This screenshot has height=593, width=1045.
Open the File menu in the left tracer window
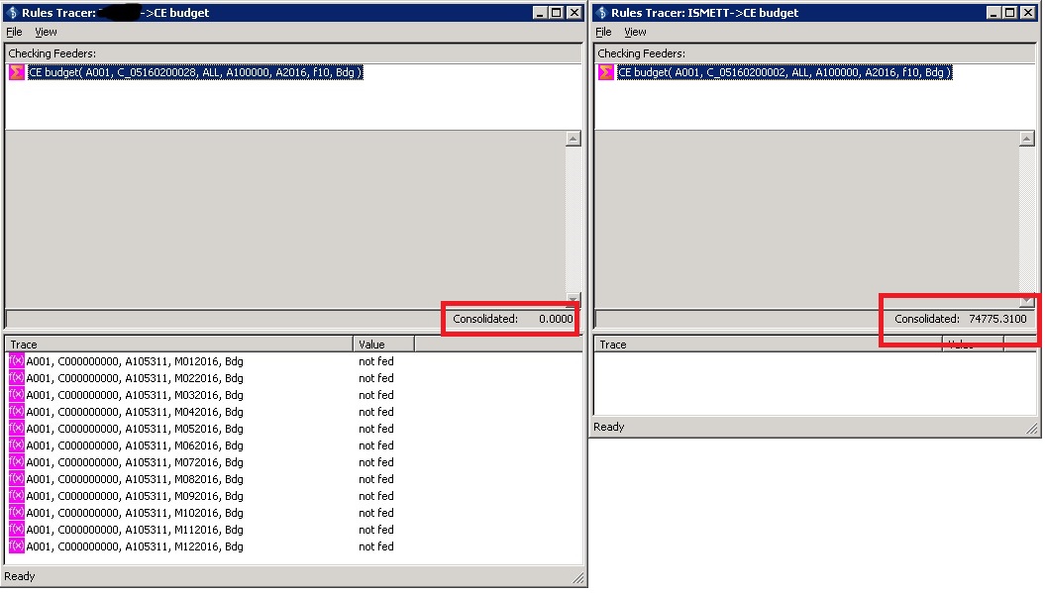point(14,32)
